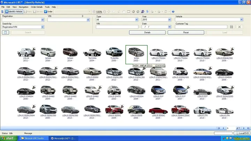Go to next page arrow icon

244,128
